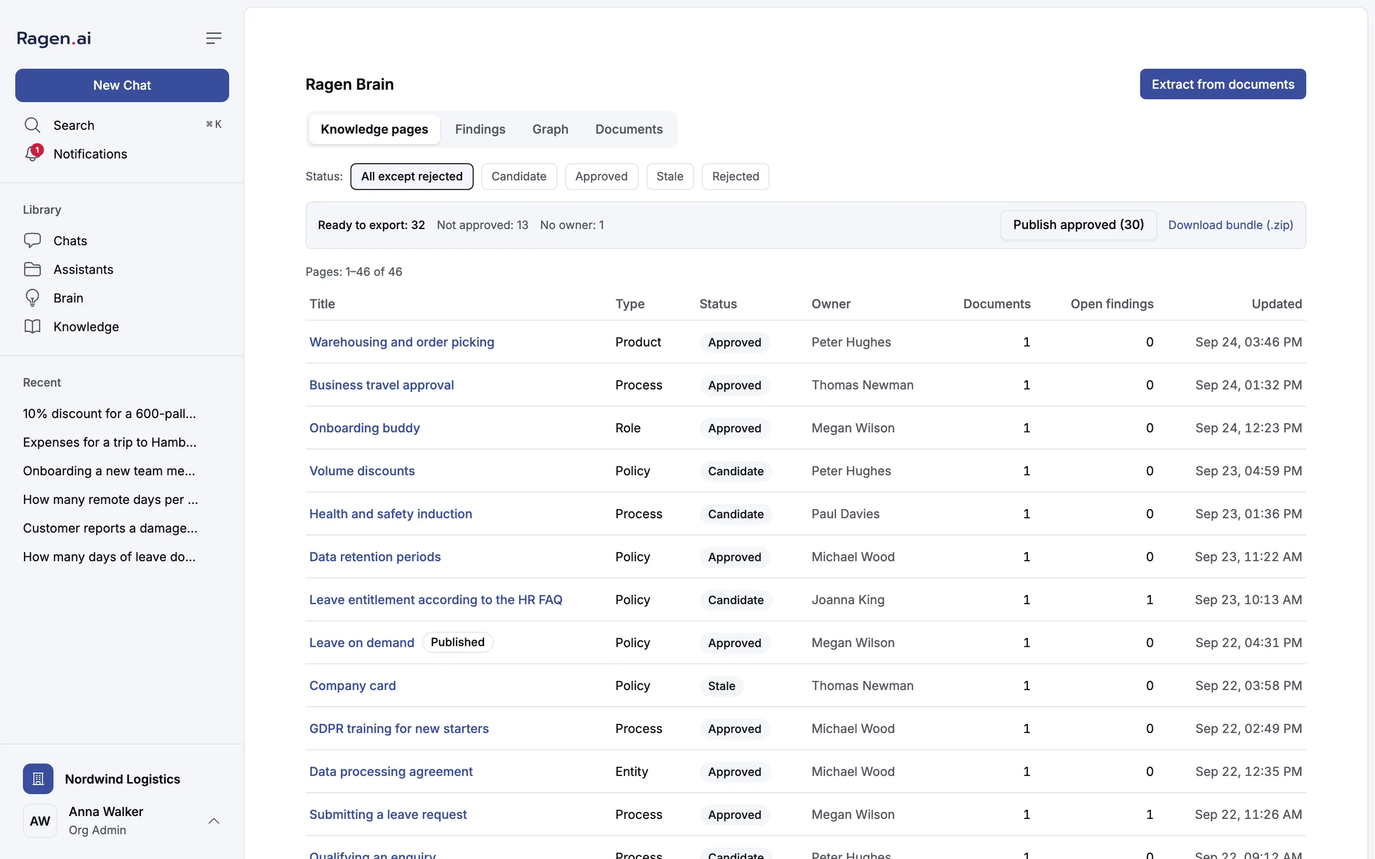
Task: Click the Title column header
Action: click(x=322, y=304)
